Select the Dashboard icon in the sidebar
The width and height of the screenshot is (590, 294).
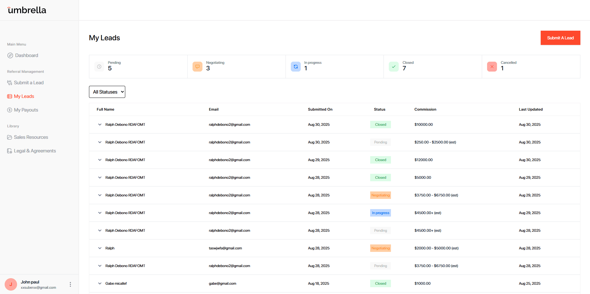point(10,55)
